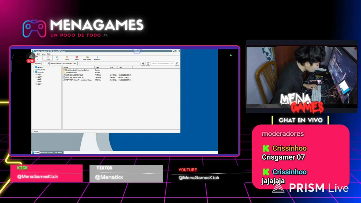The image size is (361, 203).
Task: Sort by the Name column header
Action: click(78, 68)
